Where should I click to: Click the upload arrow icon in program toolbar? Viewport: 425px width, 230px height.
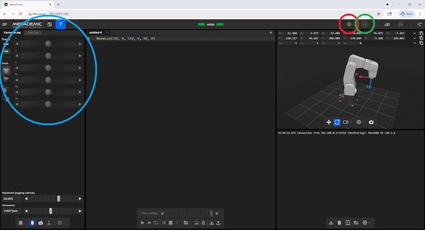pos(218,223)
